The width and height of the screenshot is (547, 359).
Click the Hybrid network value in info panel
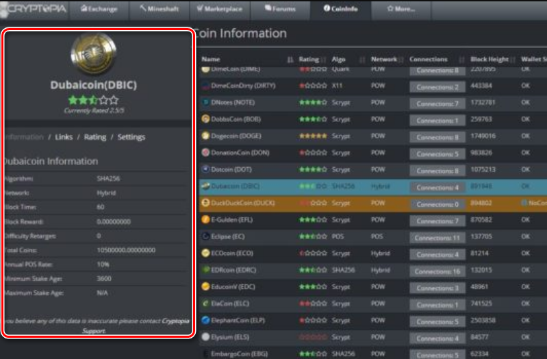point(106,193)
